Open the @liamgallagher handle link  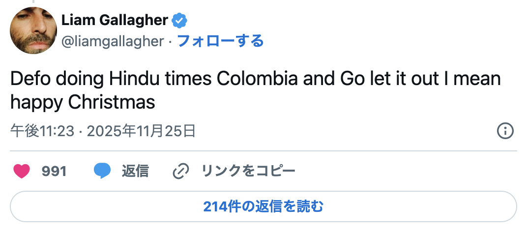pos(113,41)
